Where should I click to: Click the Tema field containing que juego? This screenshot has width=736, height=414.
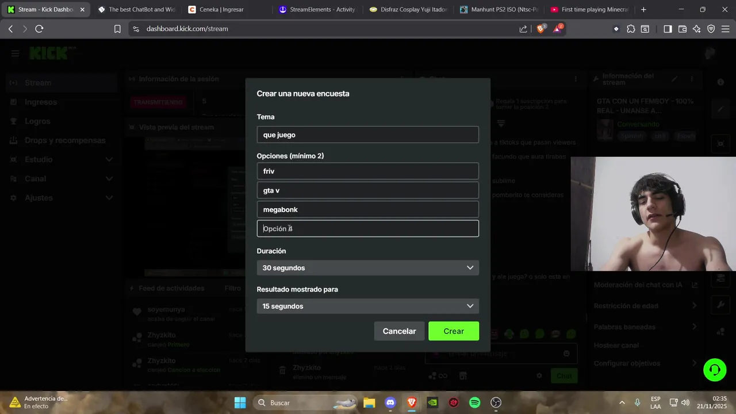click(x=368, y=135)
